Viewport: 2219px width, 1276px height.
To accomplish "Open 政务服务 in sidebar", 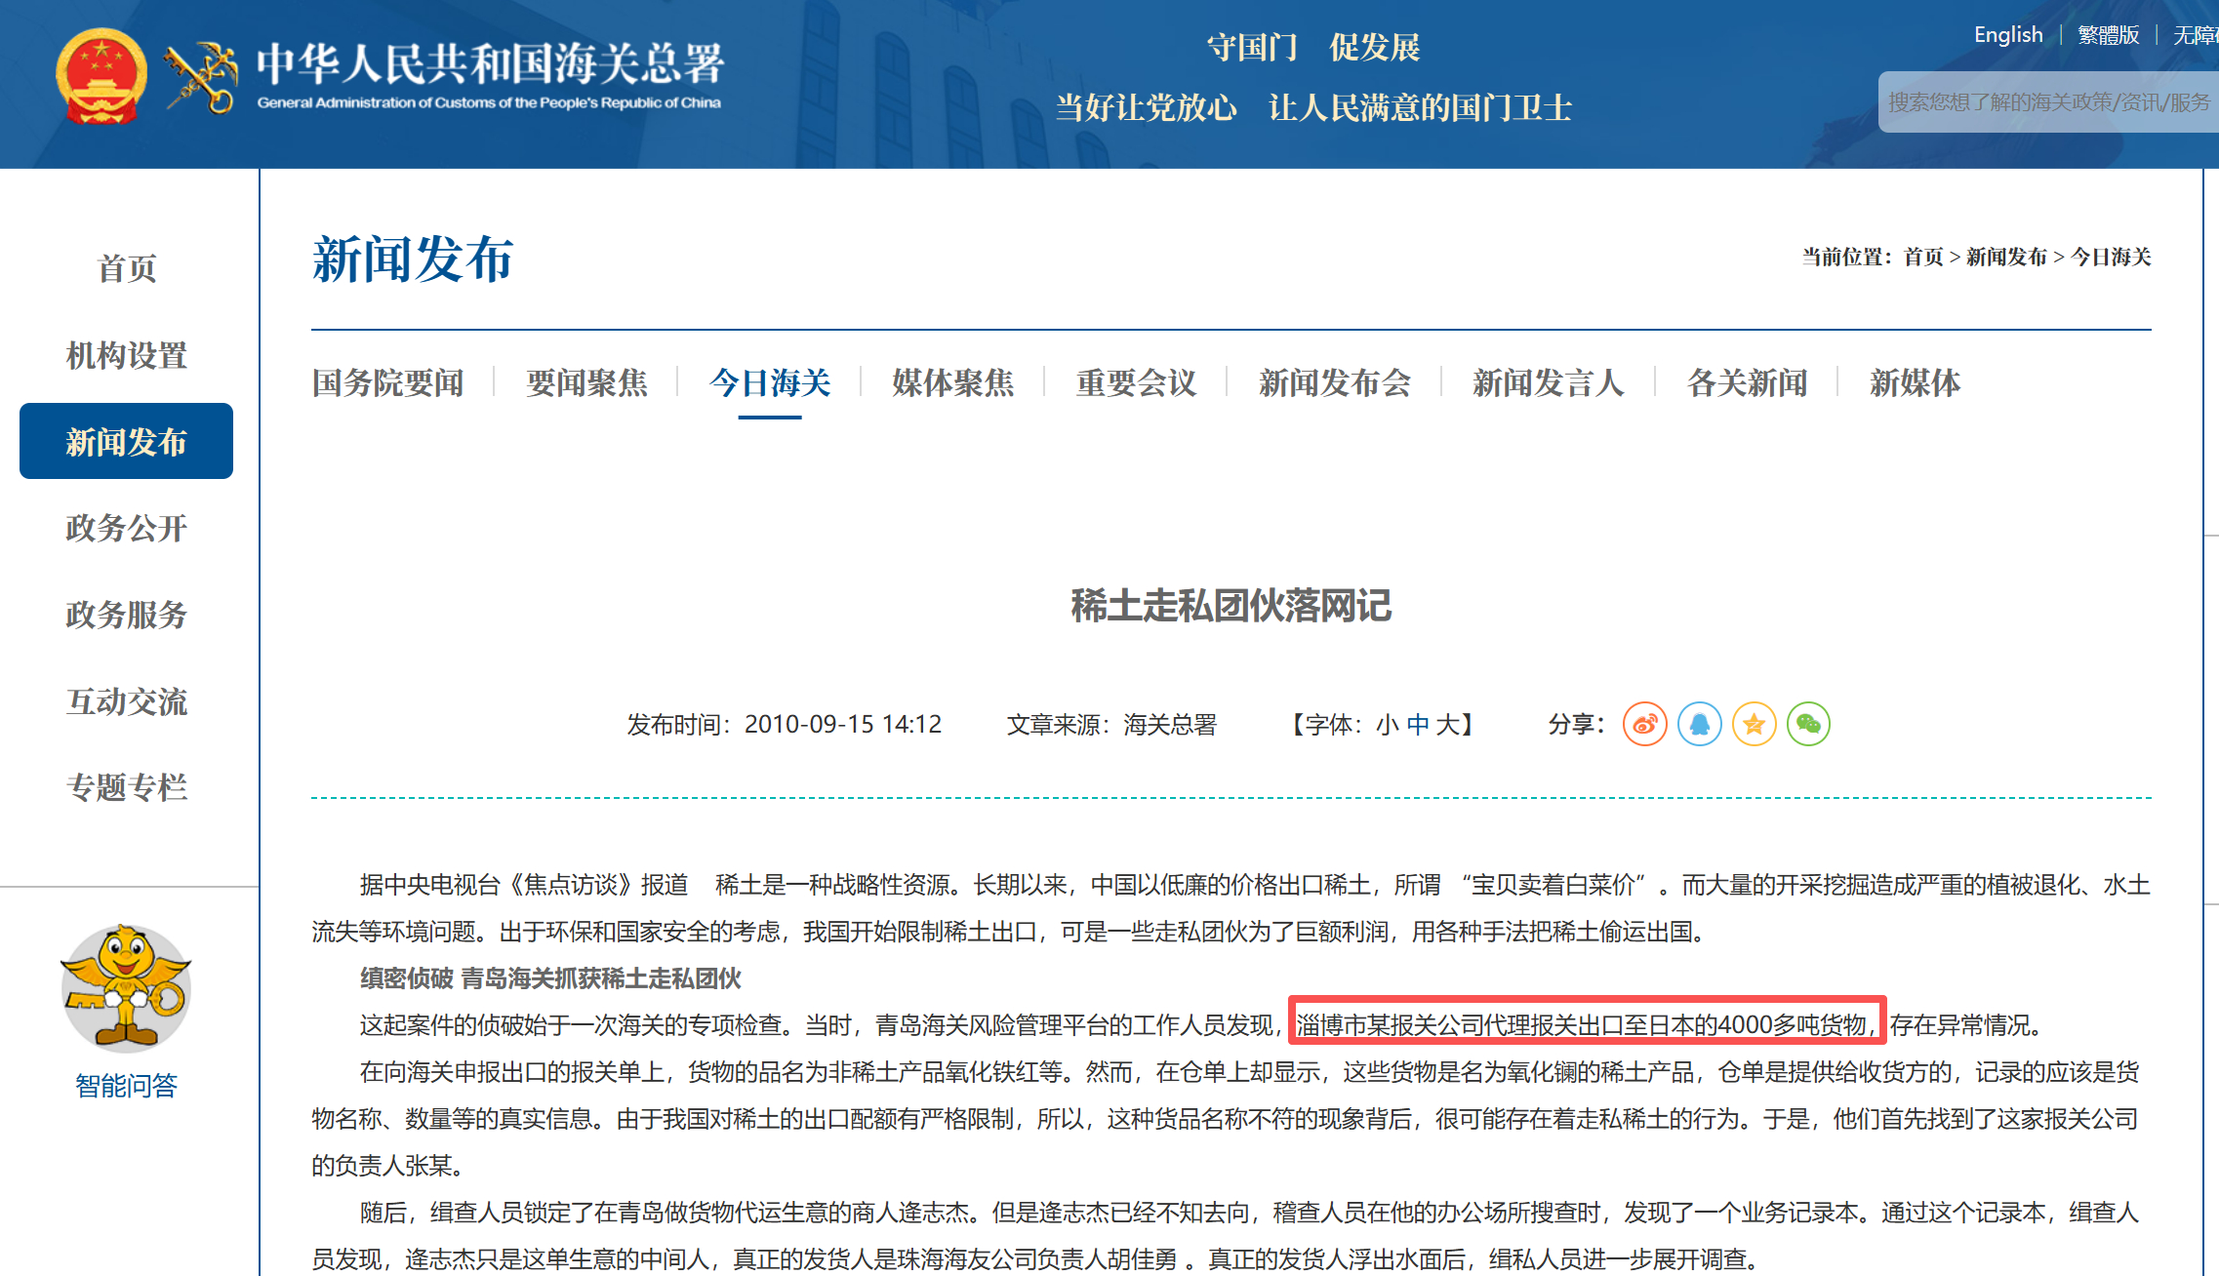I will [x=127, y=615].
